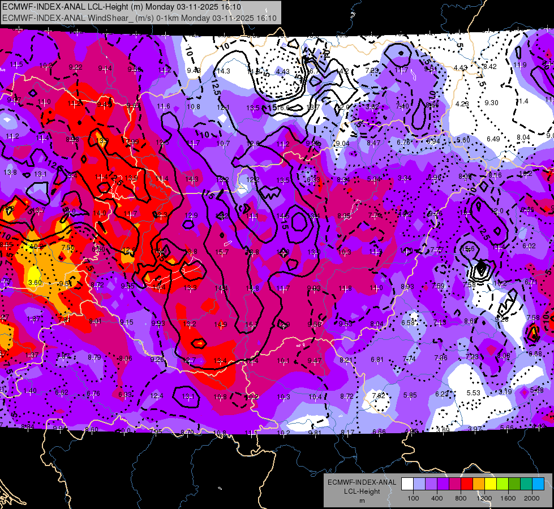Click the legend unit label m
Screen dimensions: 554x509
pyautogui.click(x=362, y=501)
